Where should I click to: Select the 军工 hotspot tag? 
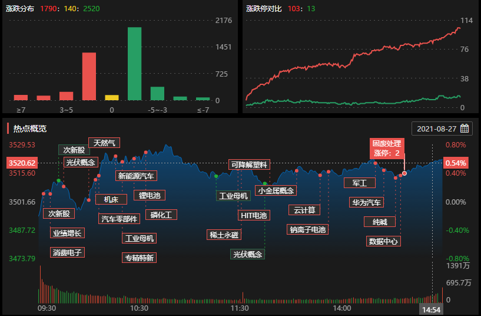point(359,183)
